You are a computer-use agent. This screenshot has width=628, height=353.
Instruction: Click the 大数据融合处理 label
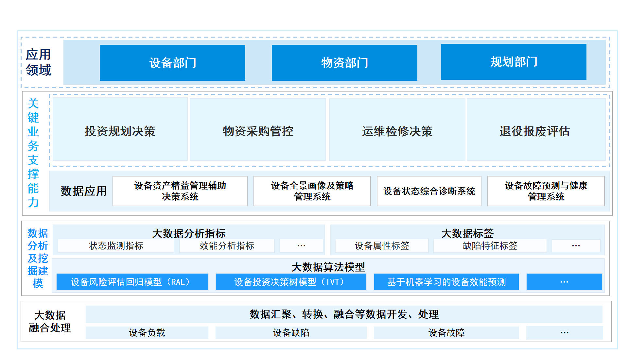point(50,321)
